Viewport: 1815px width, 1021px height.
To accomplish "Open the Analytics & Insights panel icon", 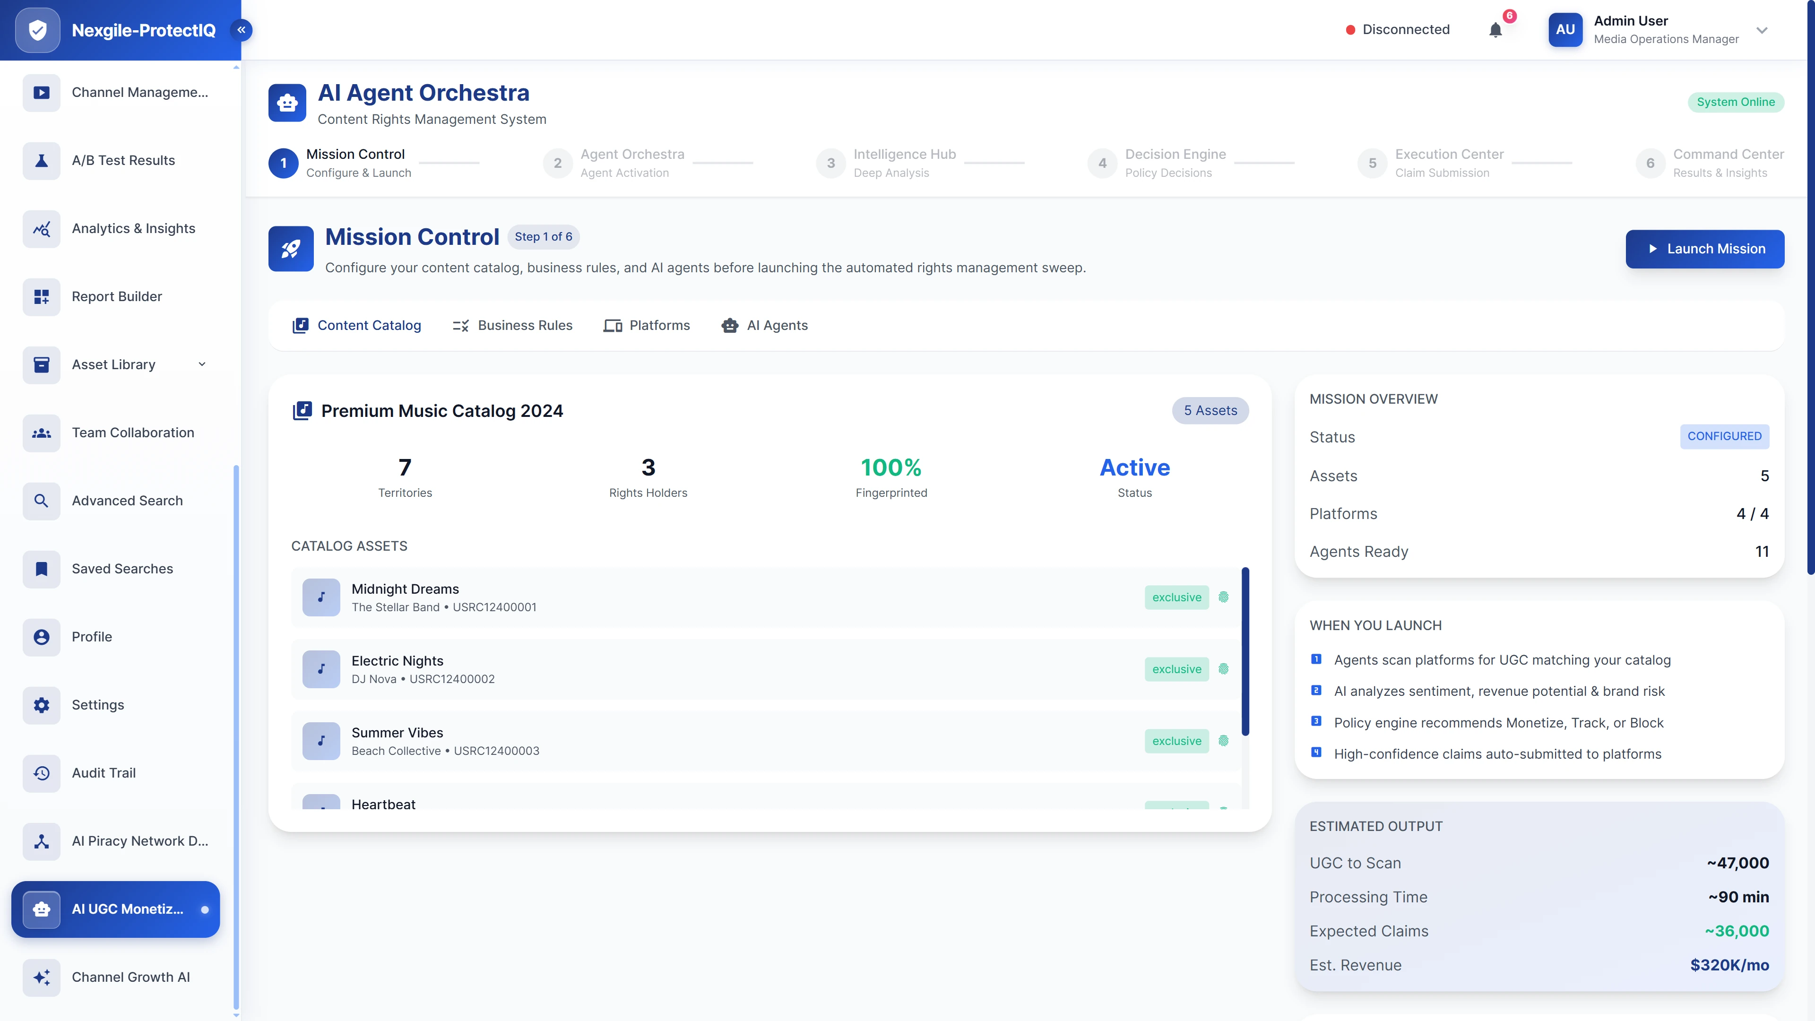I will coord(41,228).
